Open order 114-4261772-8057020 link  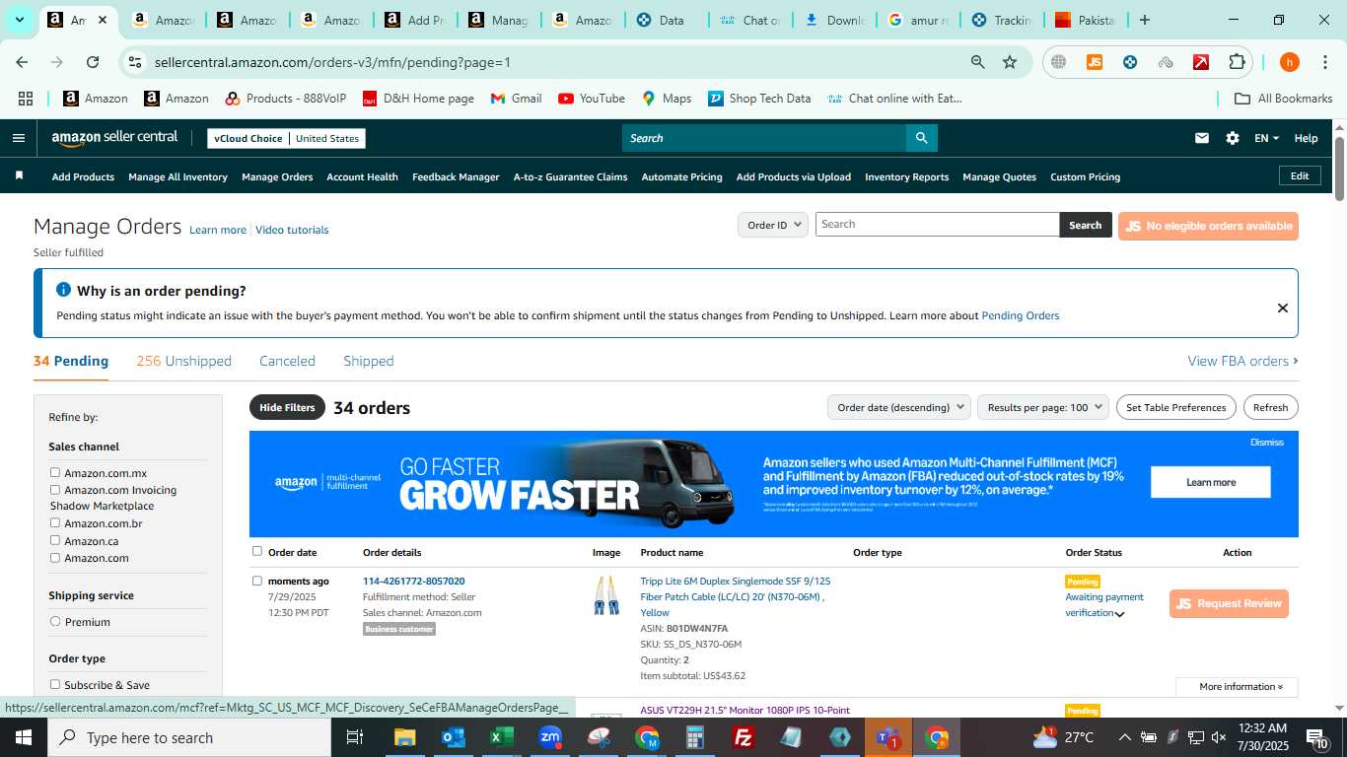pos(413,582)
